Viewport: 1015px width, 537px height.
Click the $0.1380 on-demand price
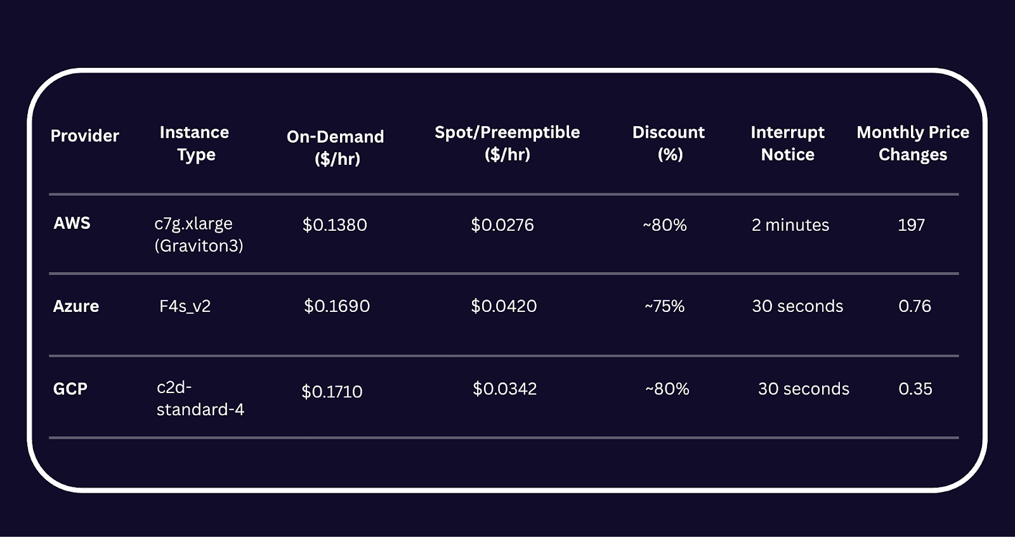[334, 225]
